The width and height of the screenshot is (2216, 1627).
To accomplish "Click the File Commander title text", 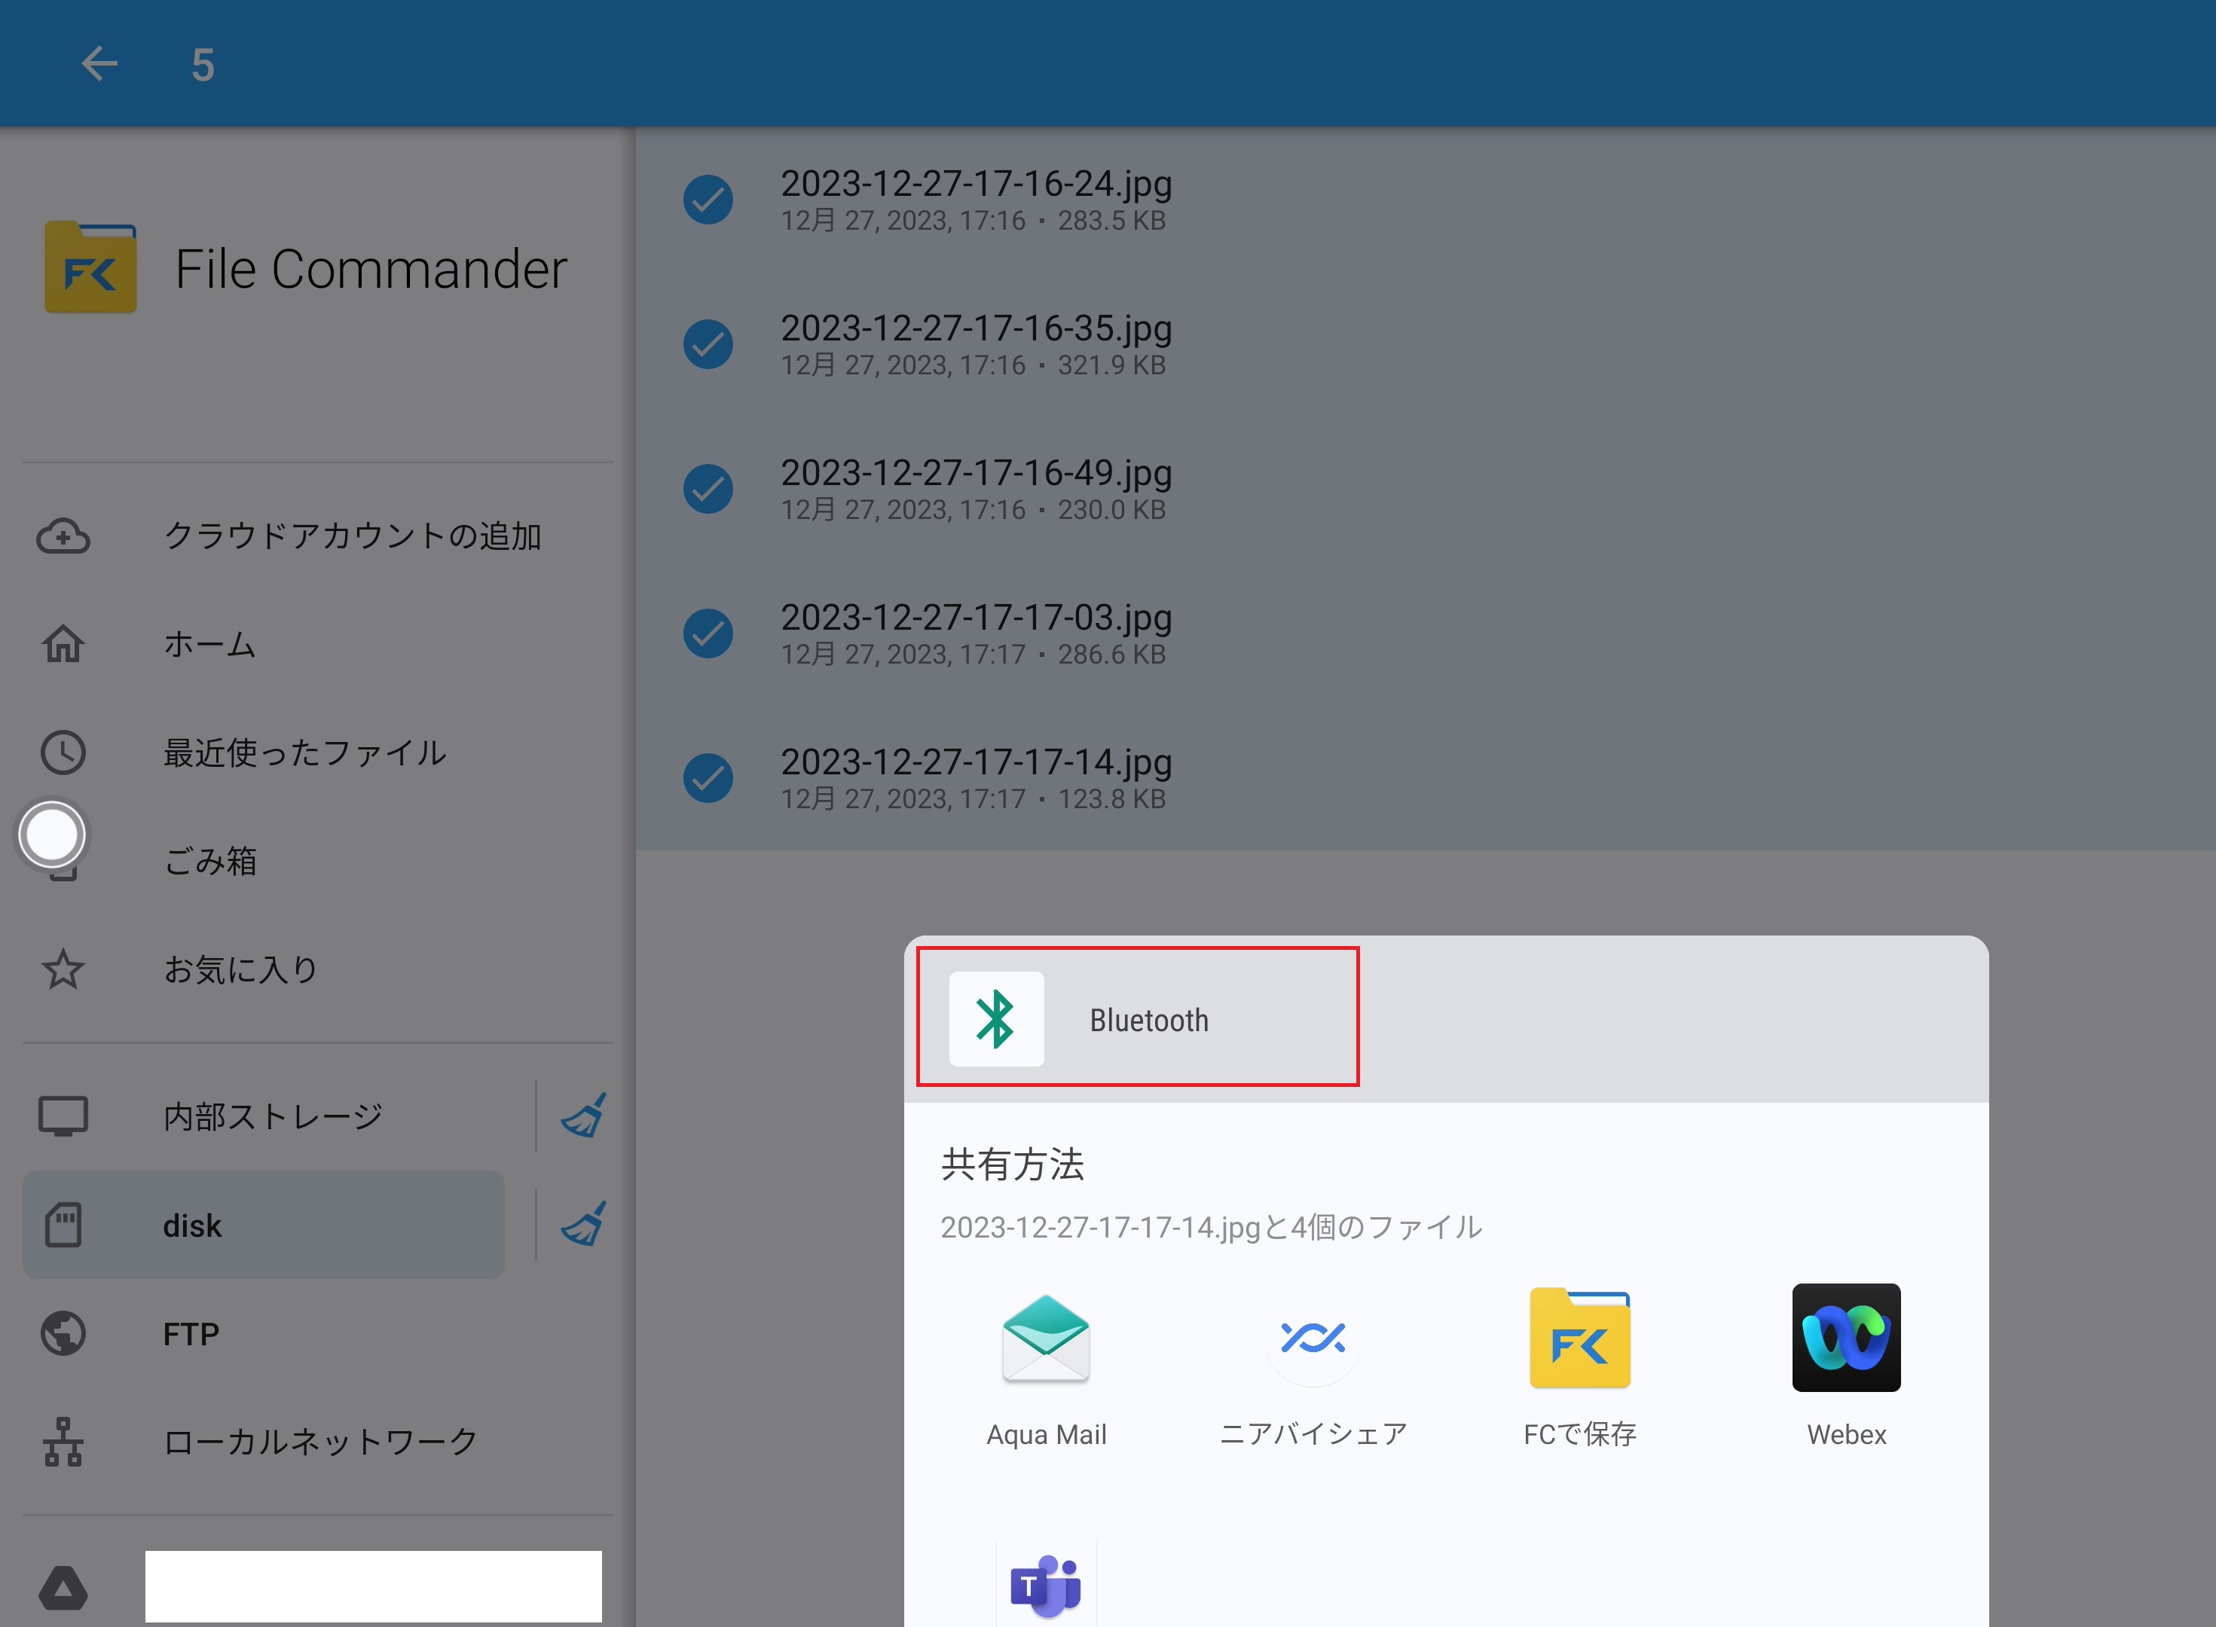I will click(370, 269).
